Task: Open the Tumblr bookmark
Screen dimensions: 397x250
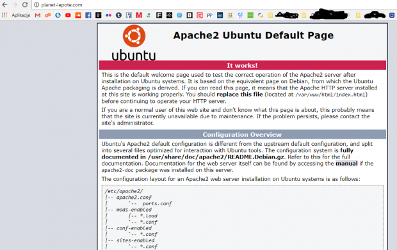Action: pos(118,15)
